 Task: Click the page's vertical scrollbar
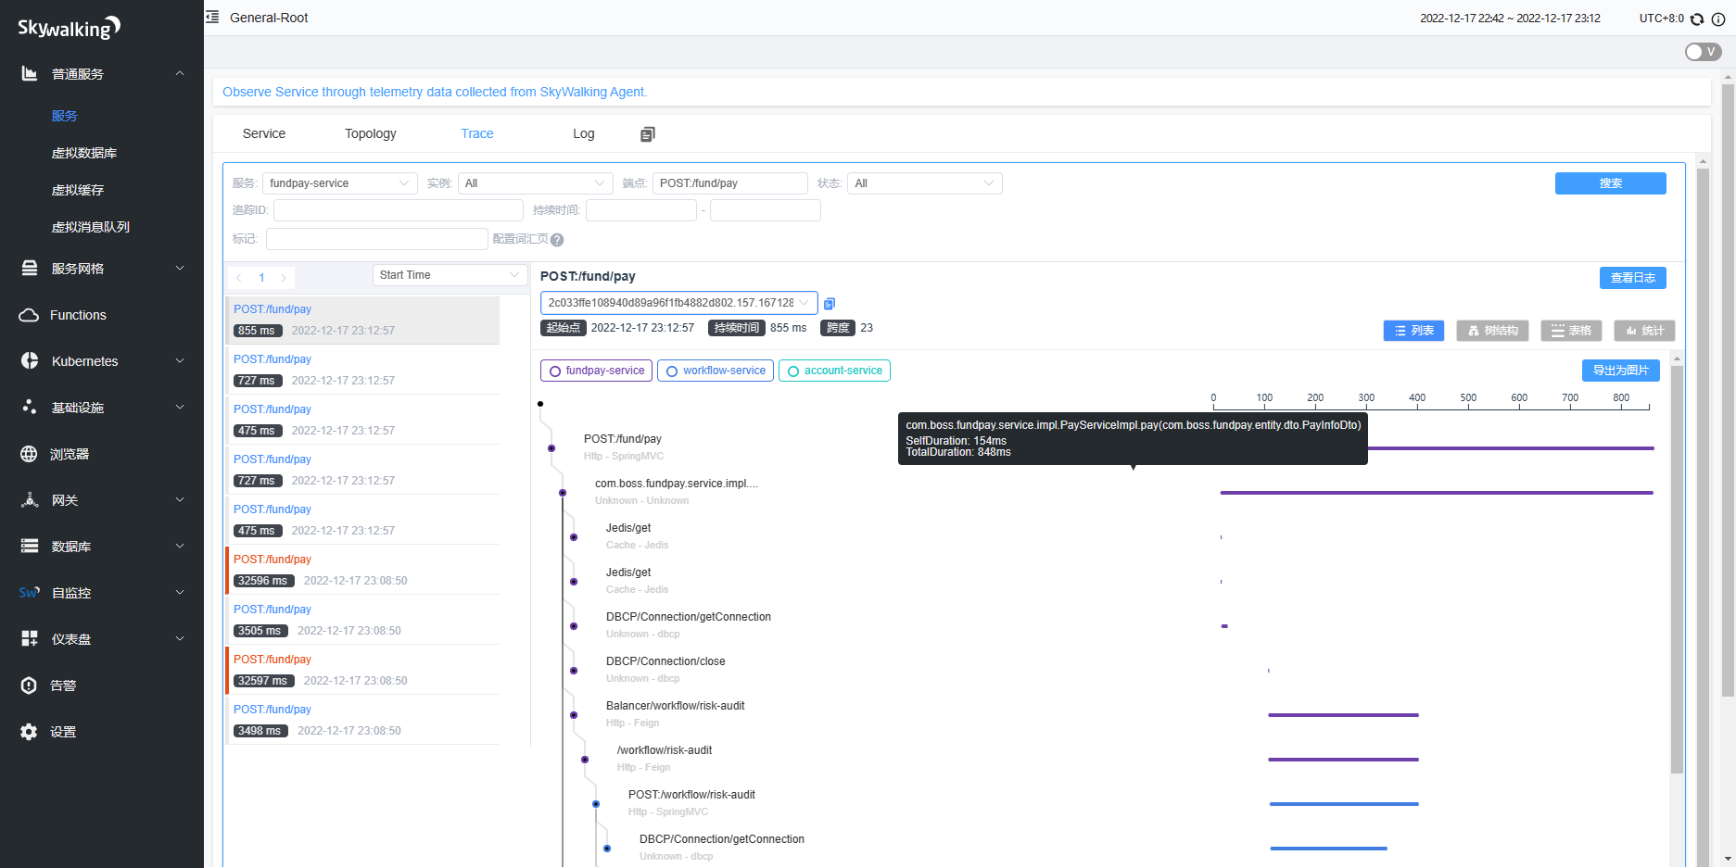tap(1728, 389)
